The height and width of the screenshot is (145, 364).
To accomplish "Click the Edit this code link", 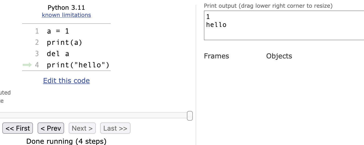I will pyautogui.click(x=66, y=81).
